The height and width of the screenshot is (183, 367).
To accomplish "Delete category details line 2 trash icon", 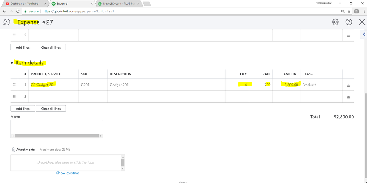I will [348, 36].
